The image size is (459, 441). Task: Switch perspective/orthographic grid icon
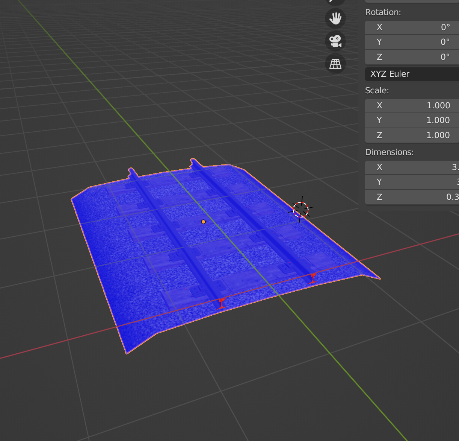(x=335, y=64)
